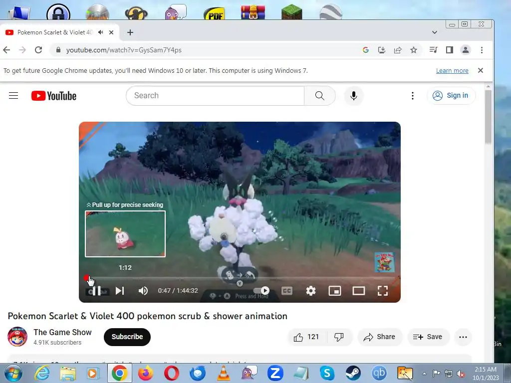
Task: Click the Sign in button
Action: 451,95
